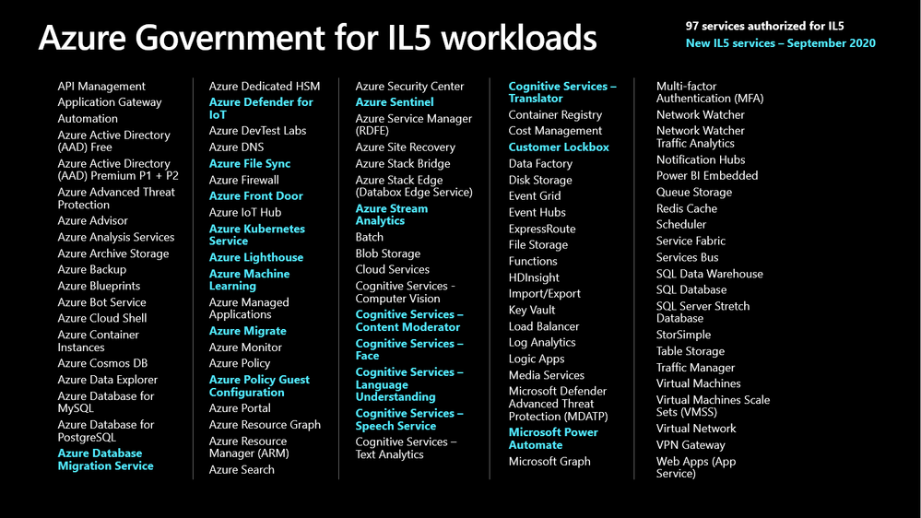Click highlighted 'Azure Lighthouse'

click(256, 258)
